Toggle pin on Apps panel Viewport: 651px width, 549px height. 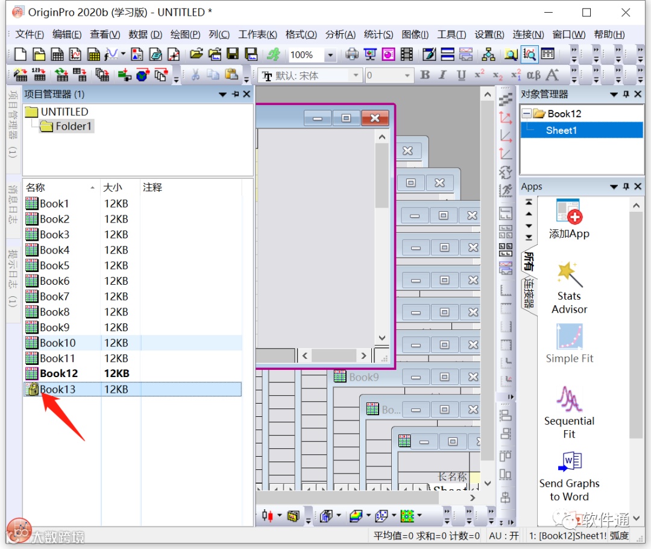[626, 186]
